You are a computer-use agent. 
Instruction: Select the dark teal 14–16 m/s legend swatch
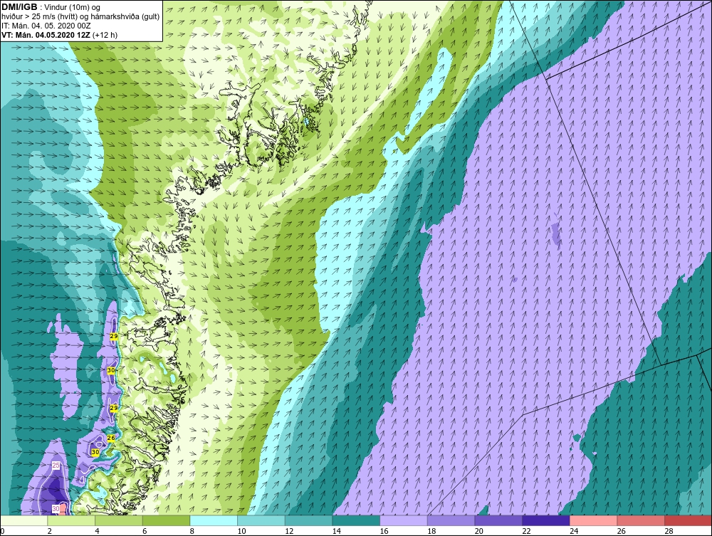355,520
